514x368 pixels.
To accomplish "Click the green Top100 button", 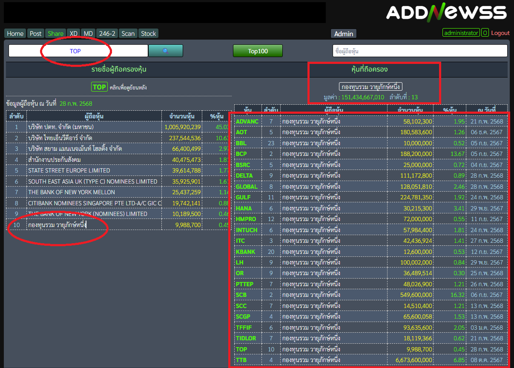I will pyautogui.click(x=258, y=51).
